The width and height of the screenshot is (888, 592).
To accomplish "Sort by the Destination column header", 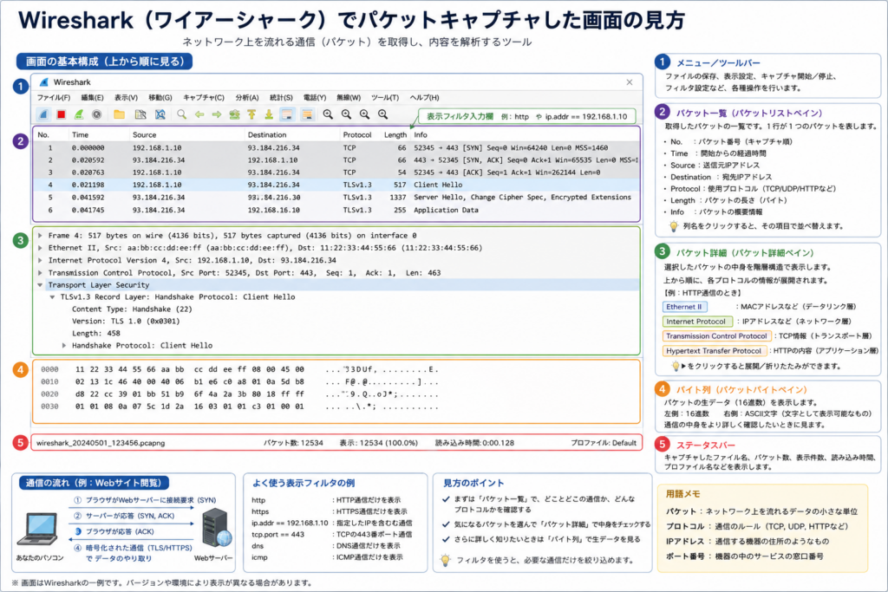I will [x=267, y=134].
